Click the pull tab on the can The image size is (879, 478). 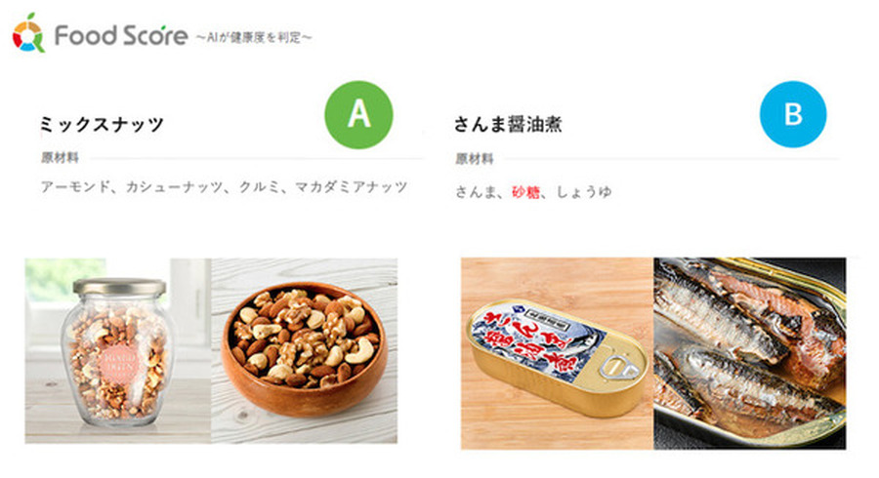[x=618, y=367]
